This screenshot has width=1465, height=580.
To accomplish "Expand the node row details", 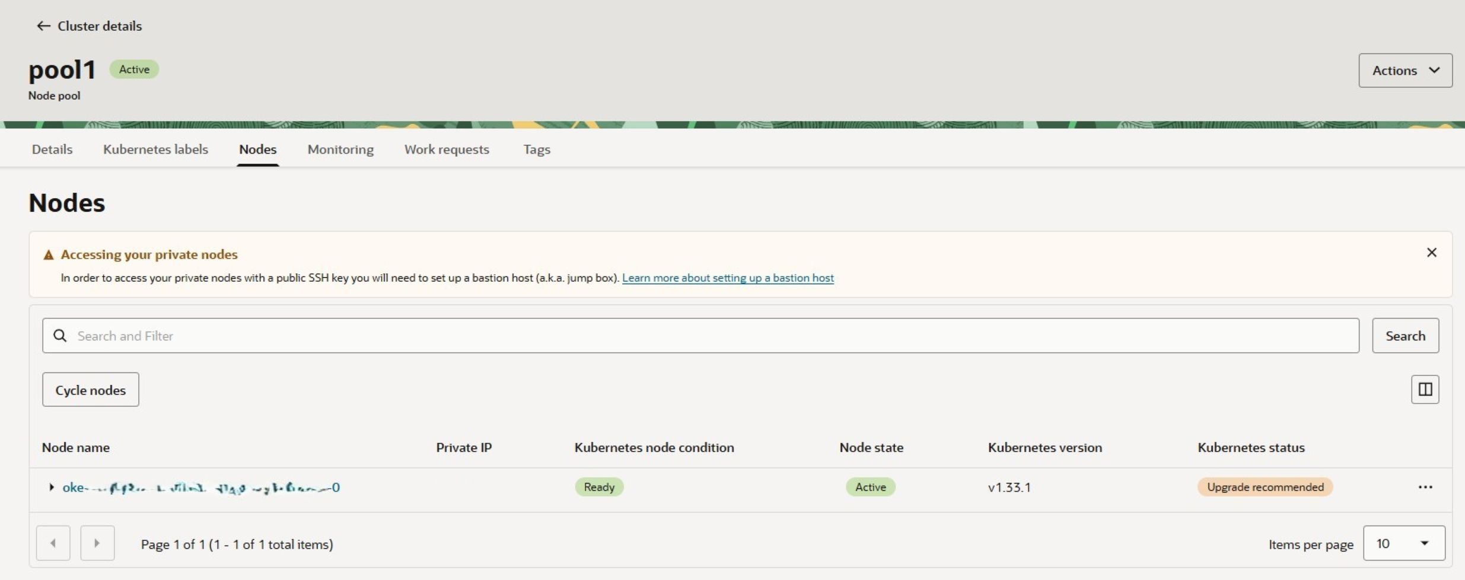I will click(51, 487).
